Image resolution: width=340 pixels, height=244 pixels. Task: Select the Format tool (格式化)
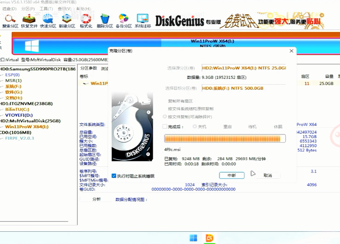[x=86, y=21]
